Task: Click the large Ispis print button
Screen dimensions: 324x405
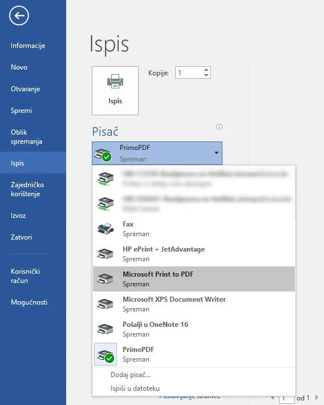Action: [x=115, y=91]
